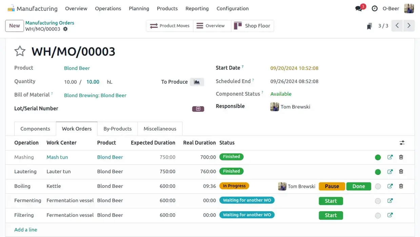Open Lautering work order in external view
Image resolution: width=420 pixels, height=237 pixels.
tap(390, 172)
